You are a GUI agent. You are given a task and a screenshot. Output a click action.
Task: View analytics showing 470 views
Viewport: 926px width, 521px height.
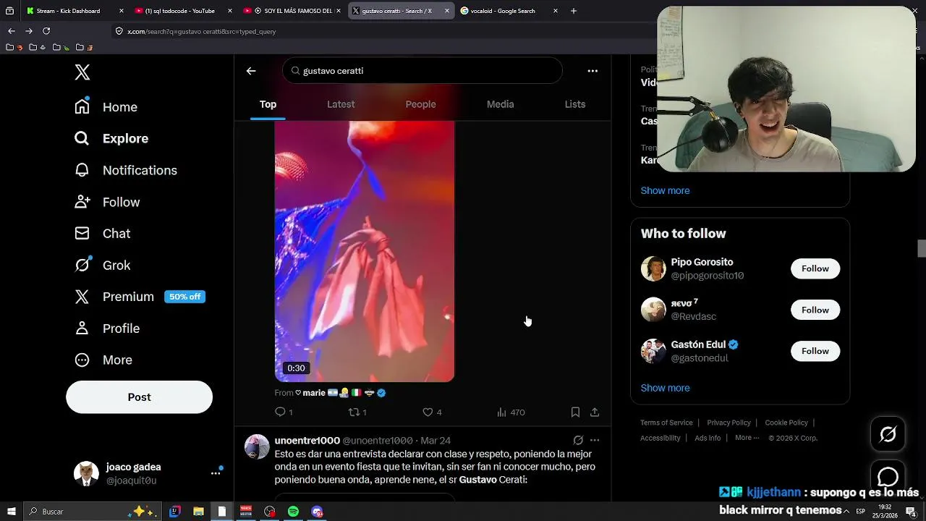tap(511, 412)
